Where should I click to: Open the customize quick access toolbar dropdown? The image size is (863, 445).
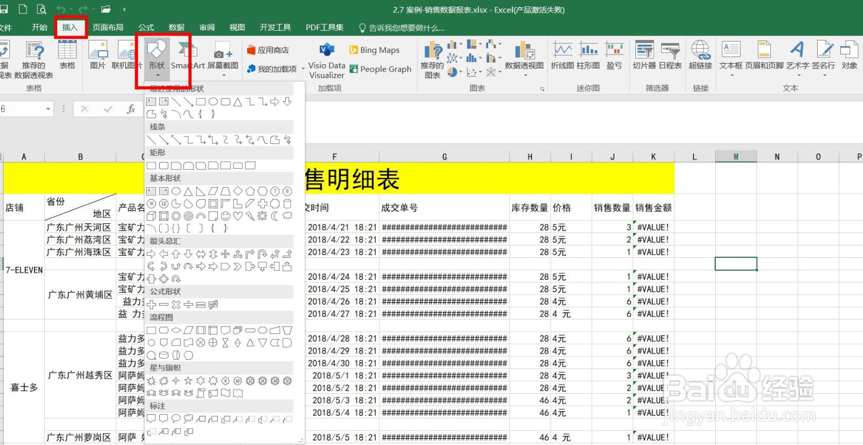coord(124,9)
